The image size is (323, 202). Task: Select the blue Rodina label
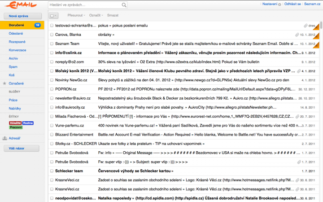point(28,123)
